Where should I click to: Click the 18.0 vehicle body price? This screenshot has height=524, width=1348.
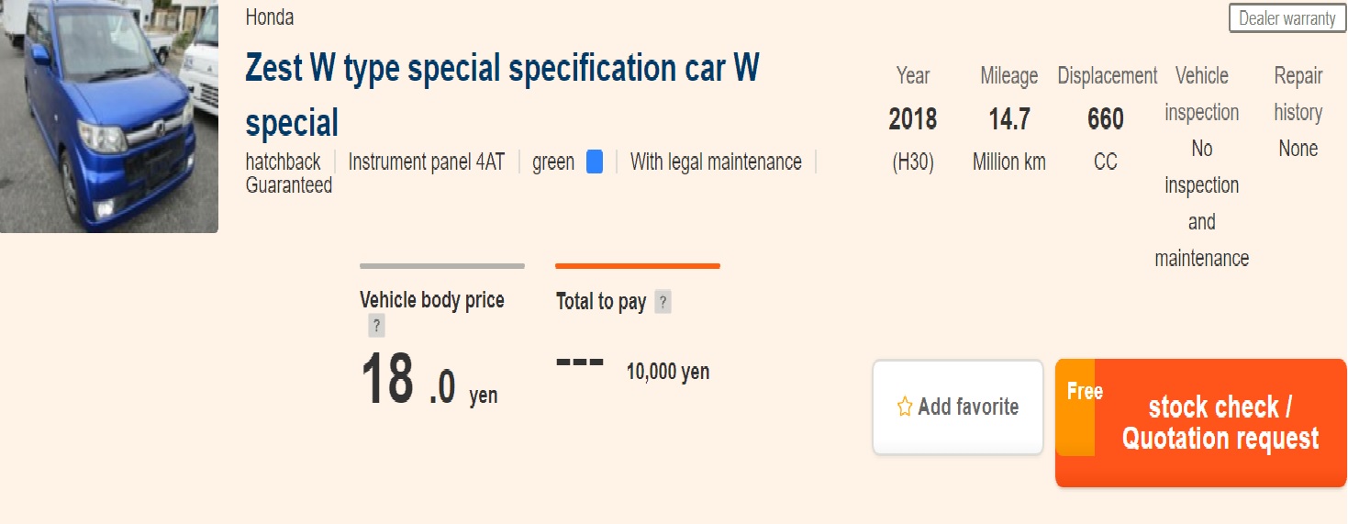tap(409, 381)
